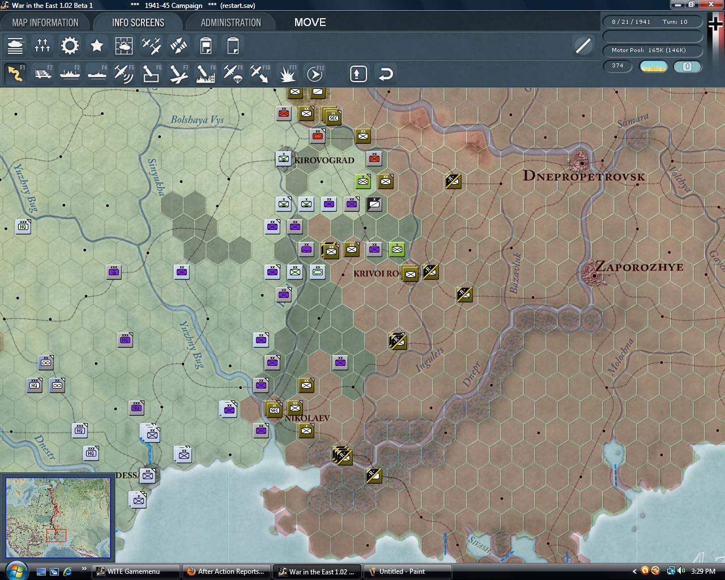Select Bomb airfield mode (F7)
725x580 pixels.
pyautogui.click(x=178, y=74)
